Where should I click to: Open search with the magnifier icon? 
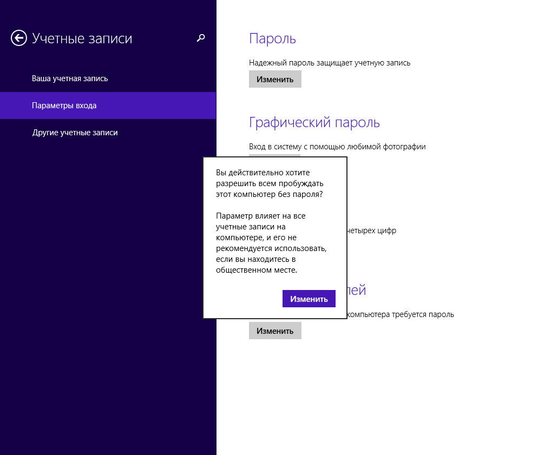click(x=201, y=38)
